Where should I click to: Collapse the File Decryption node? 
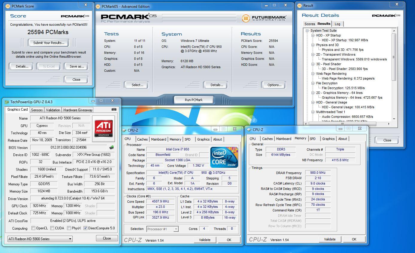tap(313, 83)
